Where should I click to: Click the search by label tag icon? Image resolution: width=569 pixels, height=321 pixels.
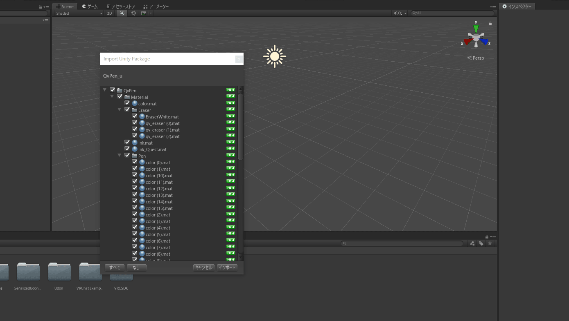pos(481,243)
